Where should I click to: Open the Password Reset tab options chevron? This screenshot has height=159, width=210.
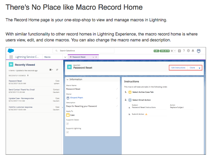tap(93, 57)
